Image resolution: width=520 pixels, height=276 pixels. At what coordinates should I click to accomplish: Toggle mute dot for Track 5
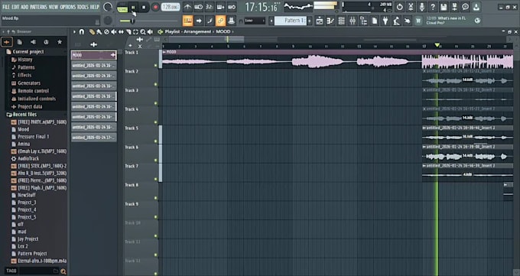click(155, 141)
